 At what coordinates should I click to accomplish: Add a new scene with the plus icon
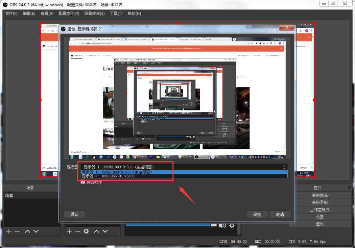9,231
